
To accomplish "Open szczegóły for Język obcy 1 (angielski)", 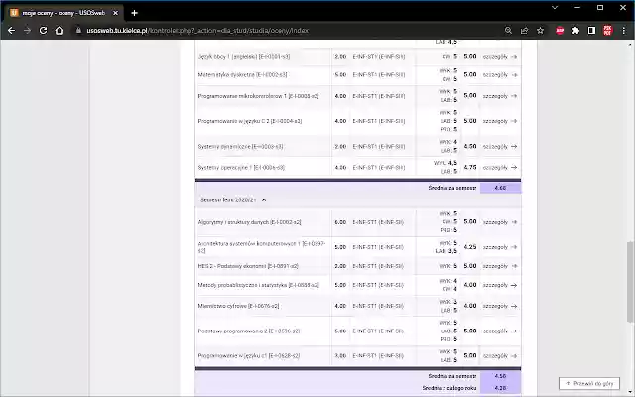I will point(500,57).
